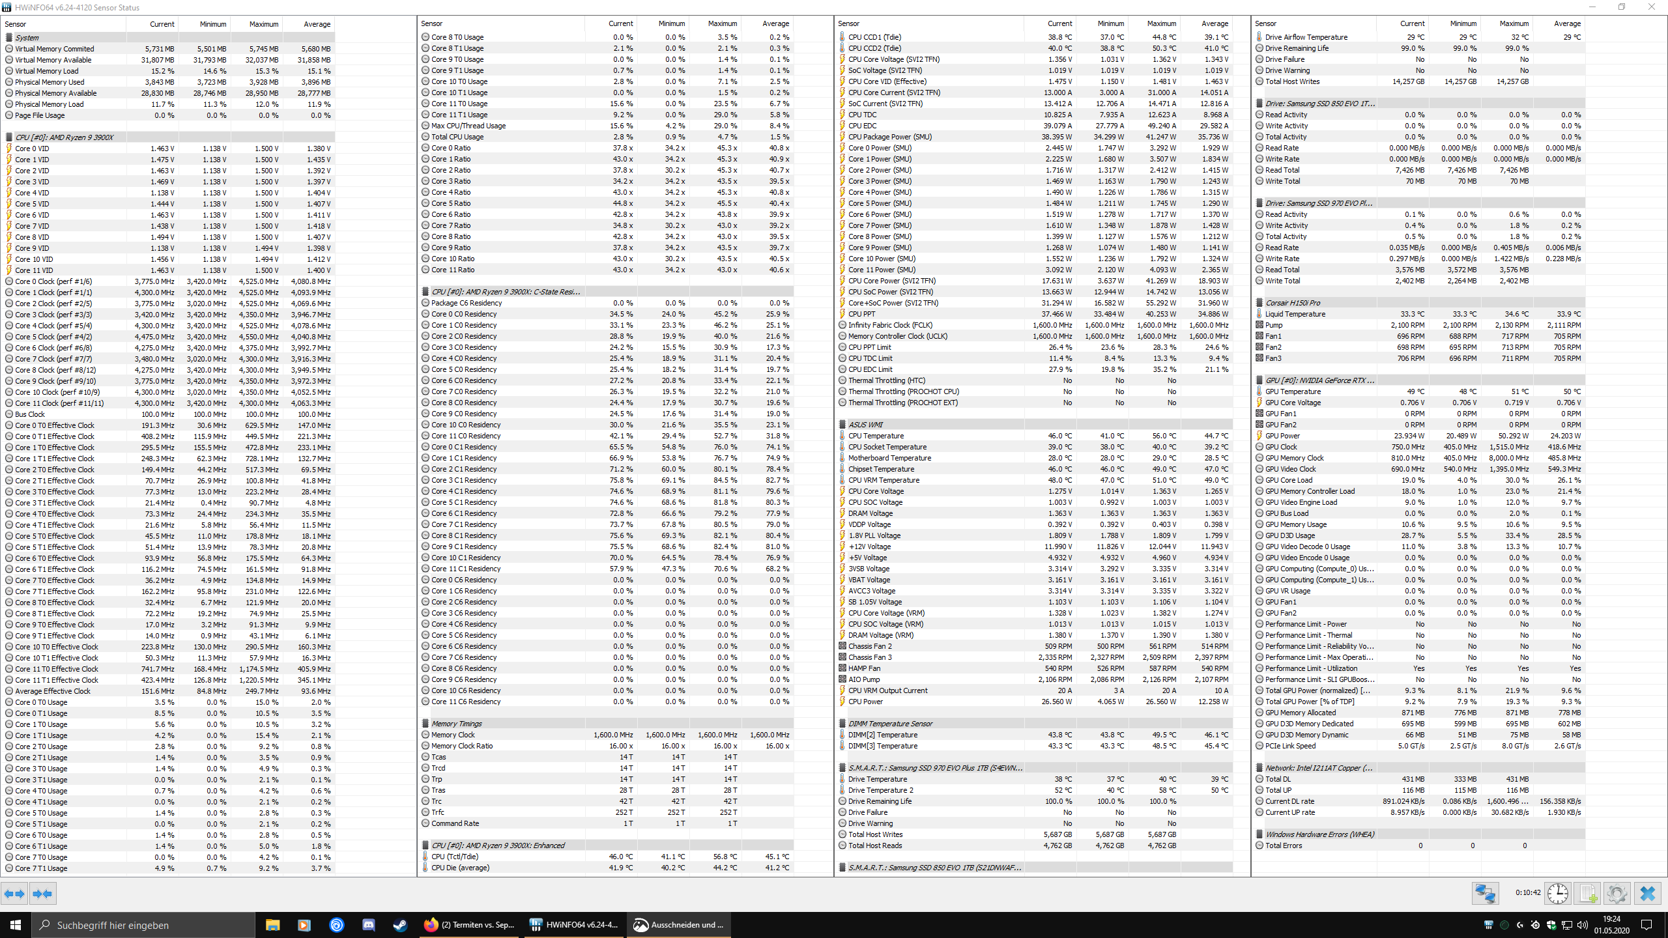The image size is (1668, 938).
Task: Open File Explorer from the taskbar
Action: [x=272, y=925]
